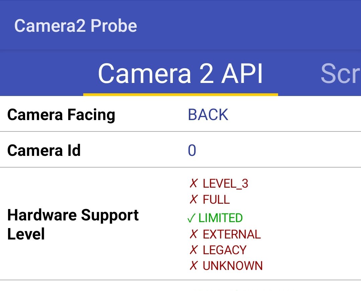The image size is (361, 291).
Task: Click the X icon beside LEVEL_3
Action: [194, 183]
